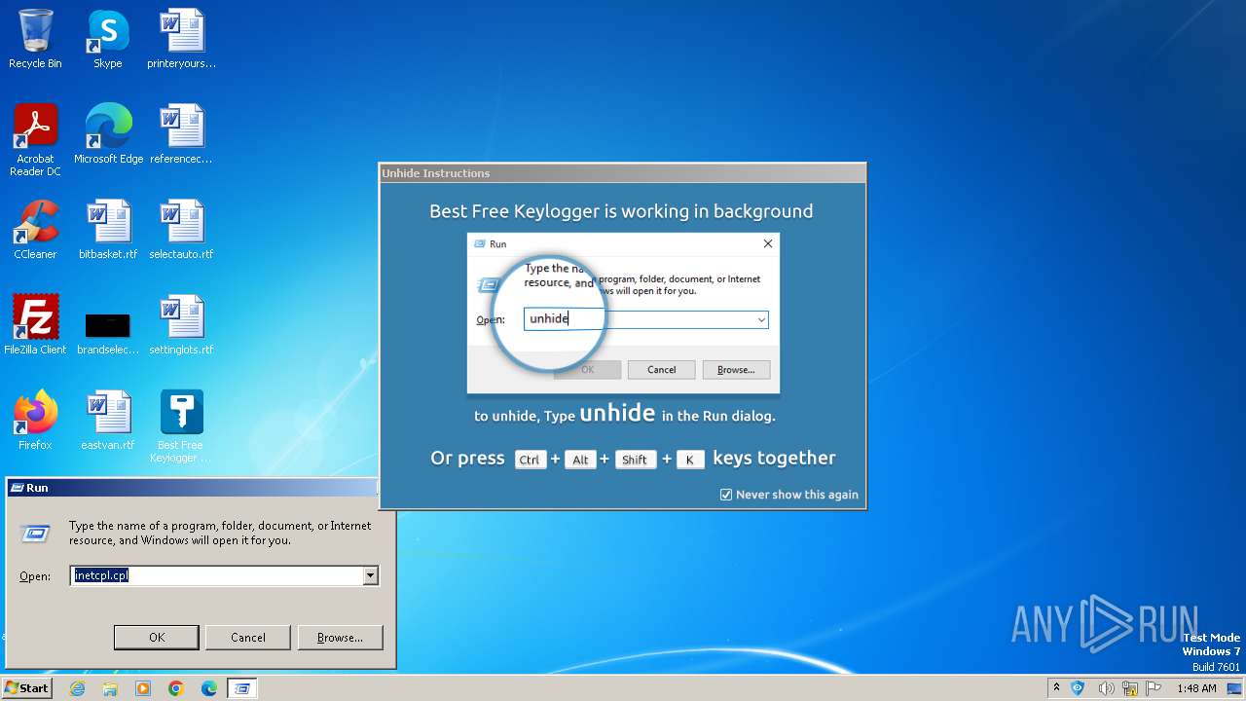Open Best Free Keylogger desktop shortcut

coord(181,426)
